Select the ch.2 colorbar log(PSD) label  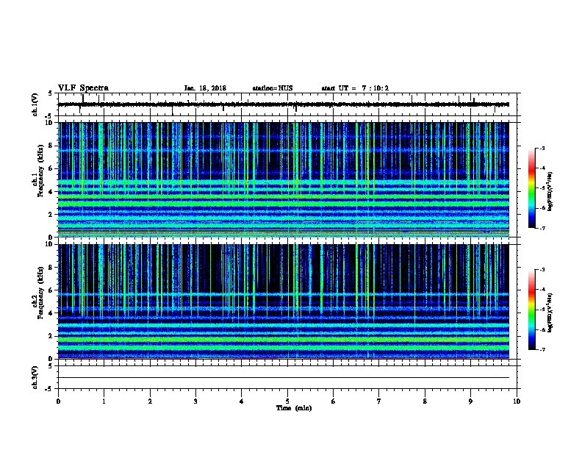[x=550, y=312]
